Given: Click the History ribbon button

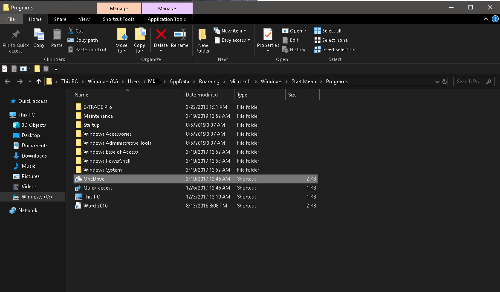Looking at the screenshot, I should coord(294,50).
